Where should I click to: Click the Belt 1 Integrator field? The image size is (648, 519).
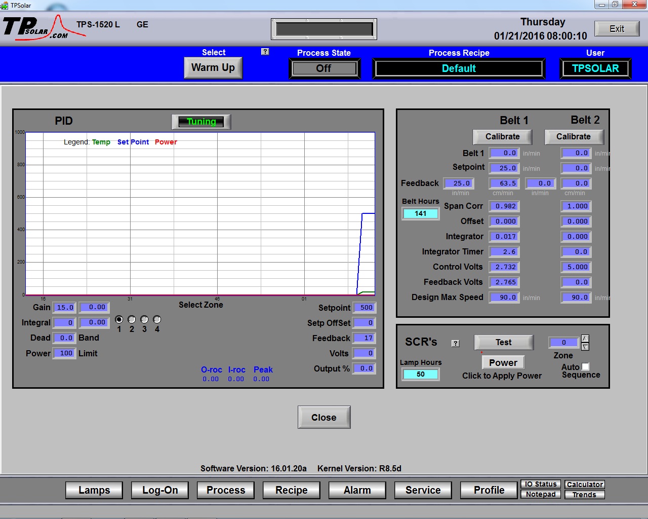pos(505,236)
